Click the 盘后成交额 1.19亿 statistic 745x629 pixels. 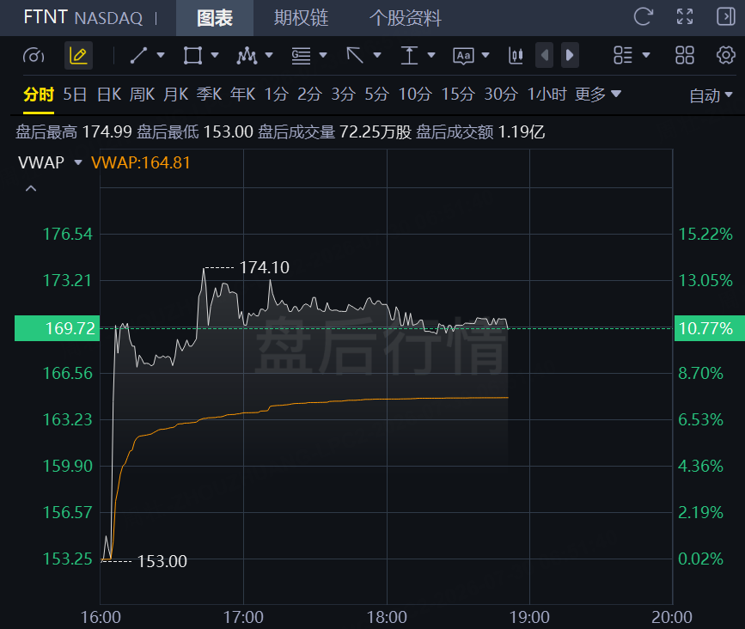click(x=480, y=131)
